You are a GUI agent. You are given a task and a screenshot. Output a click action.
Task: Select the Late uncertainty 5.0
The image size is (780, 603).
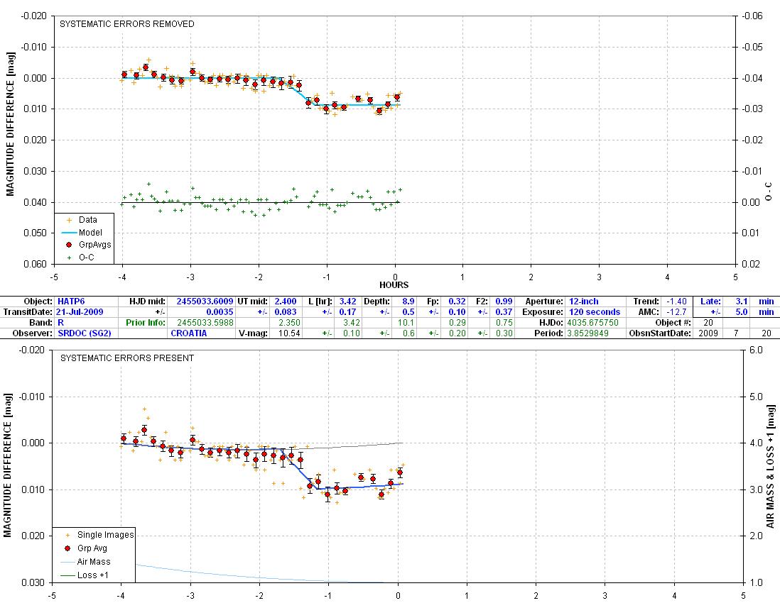tap(742, 312)
